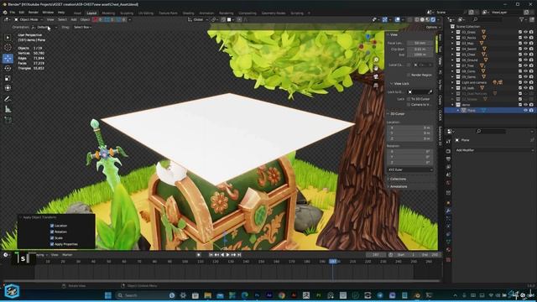This screenshot has height=302, width=537.
Task: Switch to solid viewport shading
Action: coord(422,19)
